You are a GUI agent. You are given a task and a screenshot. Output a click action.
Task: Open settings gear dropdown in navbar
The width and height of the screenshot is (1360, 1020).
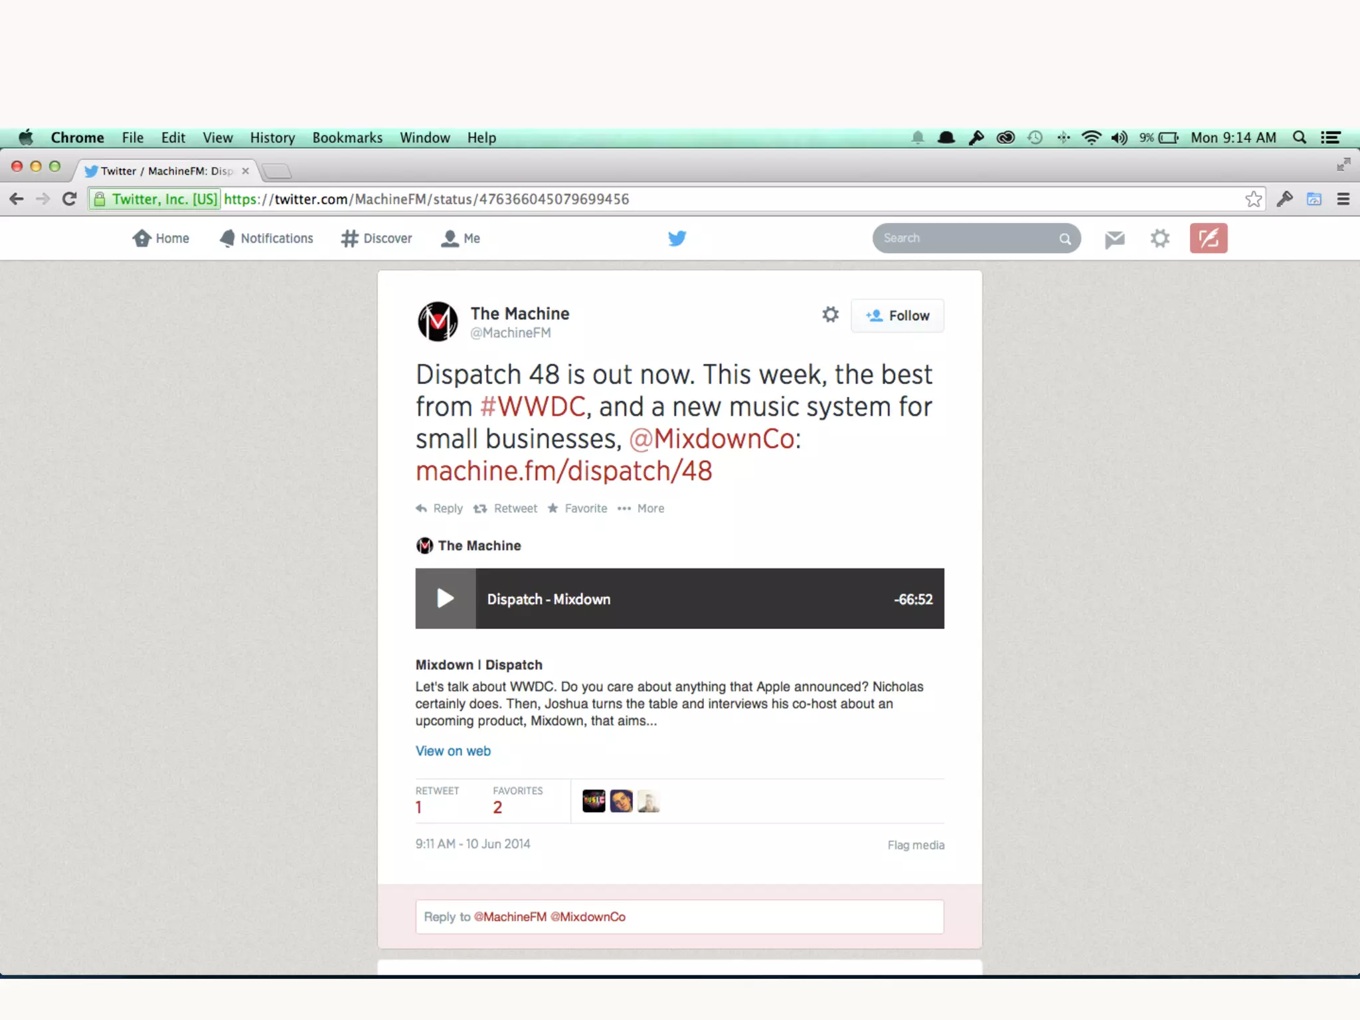[1159, 238]
